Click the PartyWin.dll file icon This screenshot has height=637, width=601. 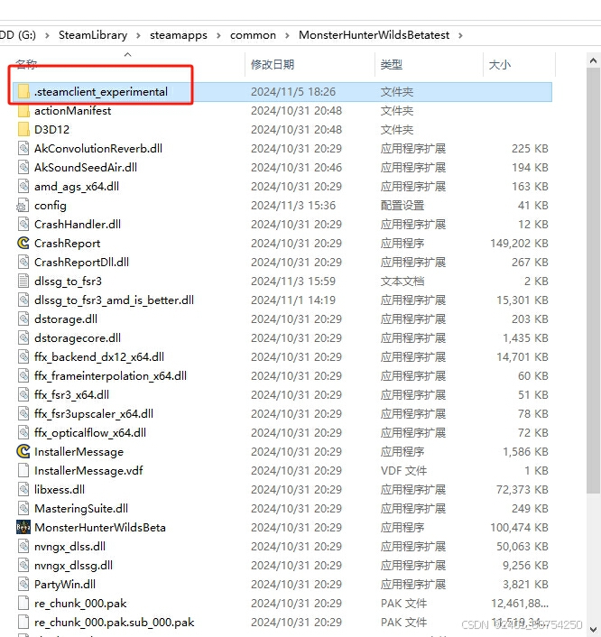[23, 584]
